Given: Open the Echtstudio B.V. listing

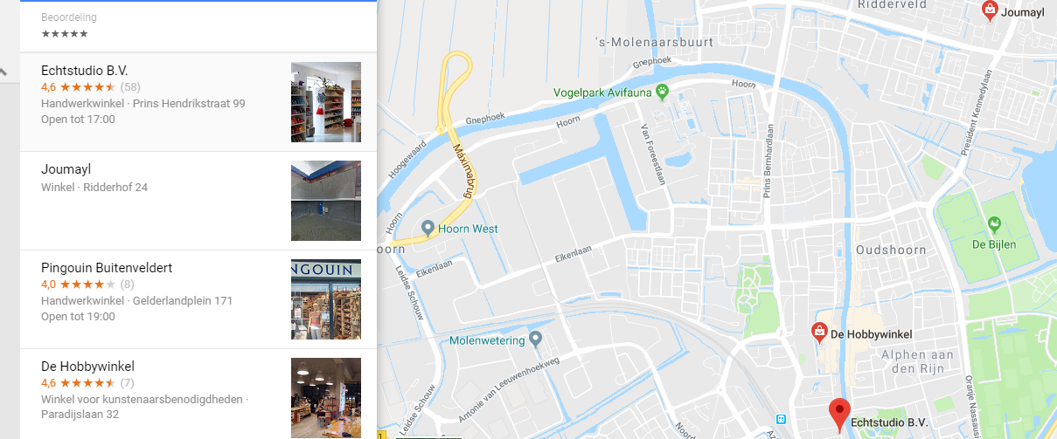Looking at the screenshot, I should click(198, 102).
